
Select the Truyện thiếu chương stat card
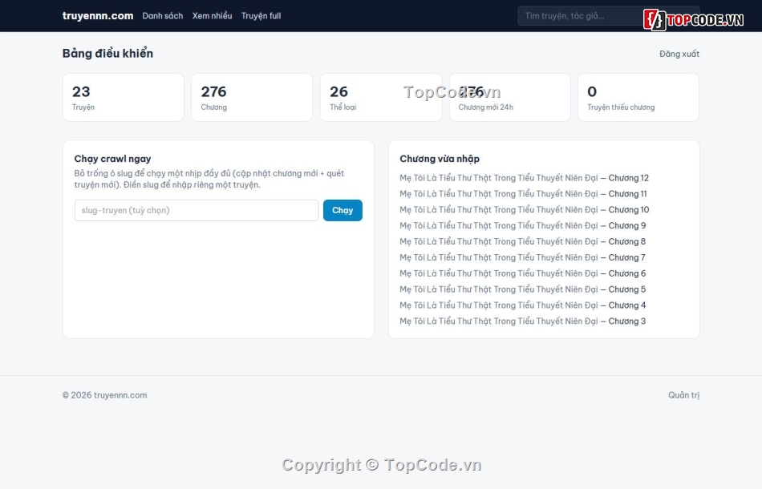[x=638, y=97]
